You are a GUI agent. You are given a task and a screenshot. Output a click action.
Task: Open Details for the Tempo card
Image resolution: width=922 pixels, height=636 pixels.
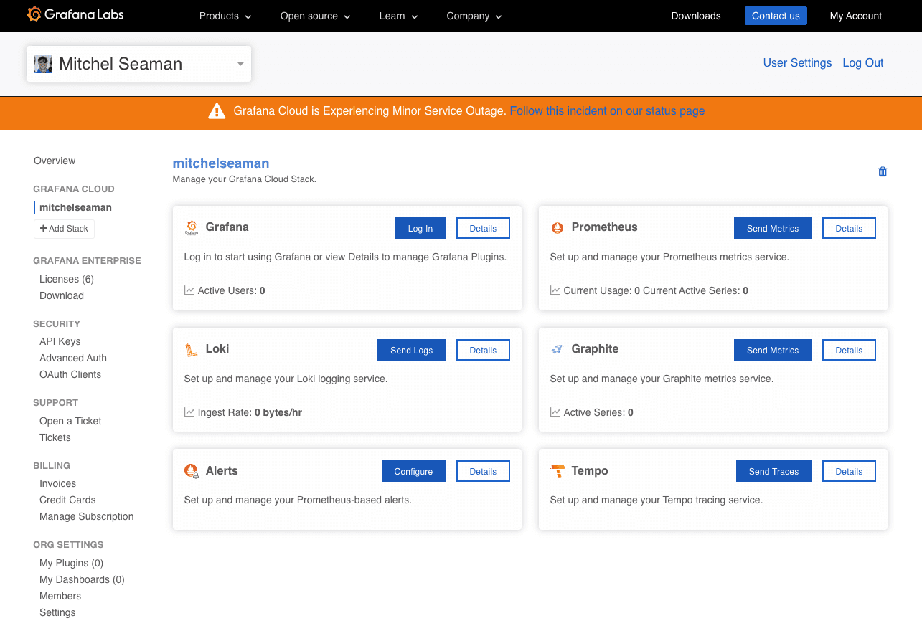(849, 471)
